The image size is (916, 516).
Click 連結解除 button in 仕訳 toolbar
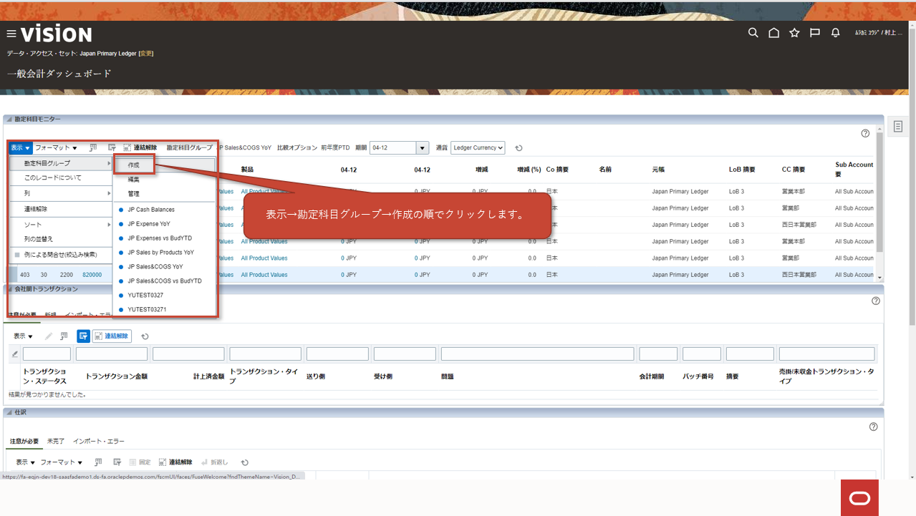tap(175, 462)
